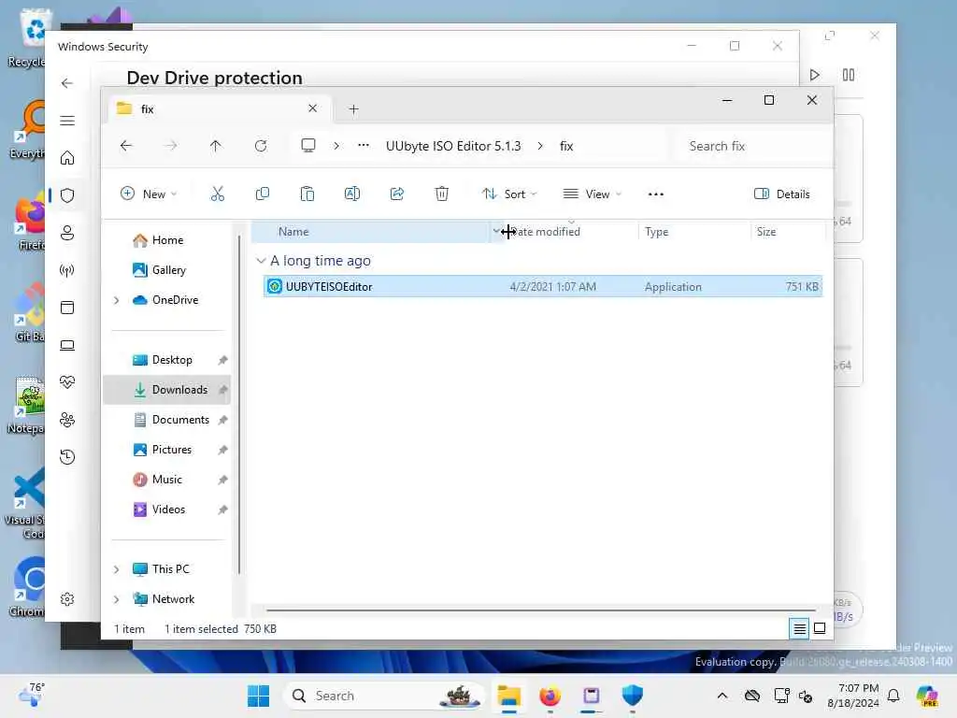This screenshot has height=718, width=957.
Task: Open Protection history in Windows Security sidebar
Action: pyautogui.click(x=67, y=456)
